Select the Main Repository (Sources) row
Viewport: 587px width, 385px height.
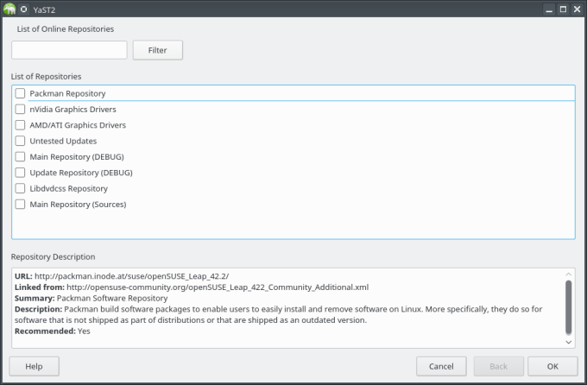[x=78, y=205]
